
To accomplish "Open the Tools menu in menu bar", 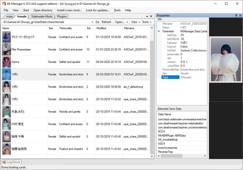I will (x=117, y=10).
